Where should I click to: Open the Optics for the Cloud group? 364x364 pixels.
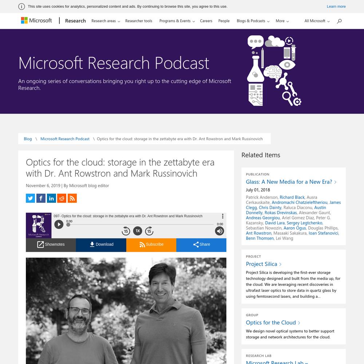(x=273, y=323)
